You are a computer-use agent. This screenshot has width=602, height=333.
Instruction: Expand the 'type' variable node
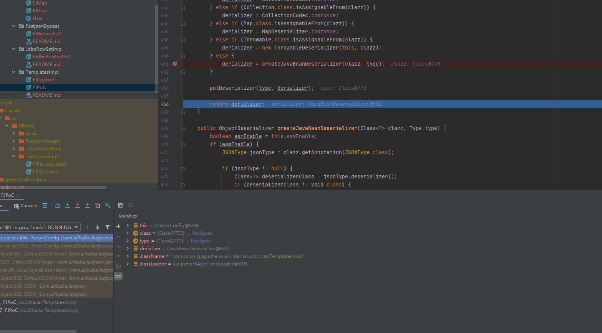coord(128,241)
